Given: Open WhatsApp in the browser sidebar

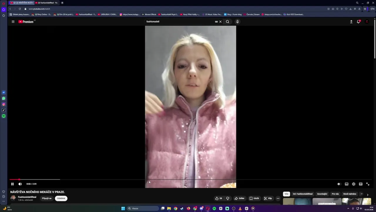Looking at the screenshot, I should [x=4, y=98].
